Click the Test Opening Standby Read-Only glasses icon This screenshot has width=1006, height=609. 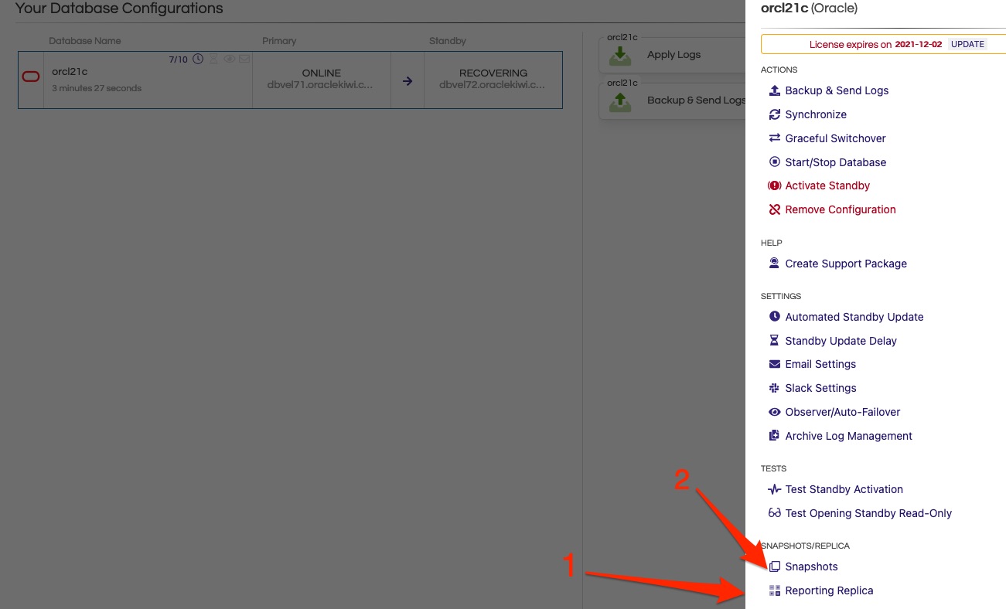coord(774,513)
